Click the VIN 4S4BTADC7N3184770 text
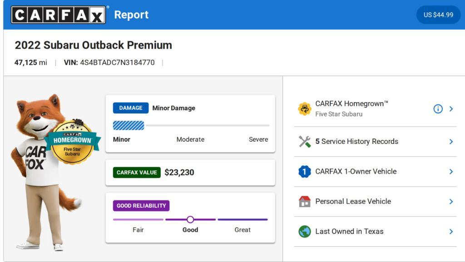Image resolution: width=465 pixels, height=262 pixels. tap(109, 62)
